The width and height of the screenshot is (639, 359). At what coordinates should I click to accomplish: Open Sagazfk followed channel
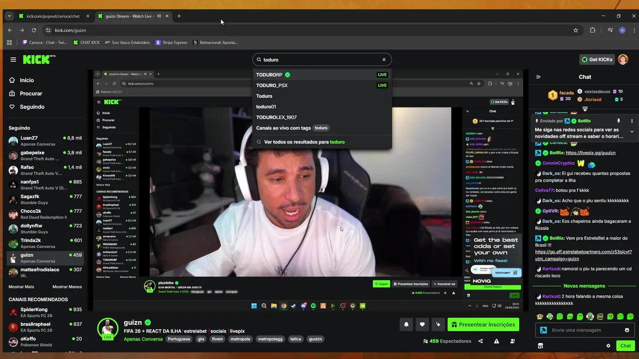click(x=45, y=199)
